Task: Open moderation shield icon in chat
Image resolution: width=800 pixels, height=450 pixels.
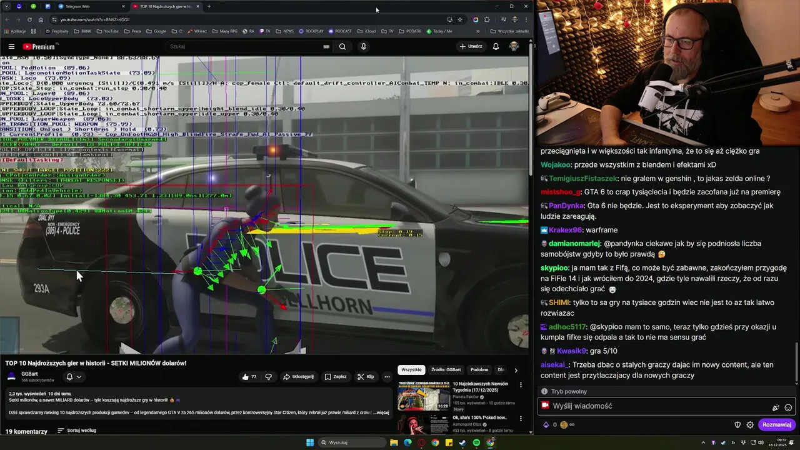Action: click(737, 424)
